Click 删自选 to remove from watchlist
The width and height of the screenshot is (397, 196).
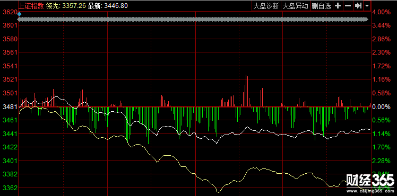pyautogui.click(x=322, y=6)
